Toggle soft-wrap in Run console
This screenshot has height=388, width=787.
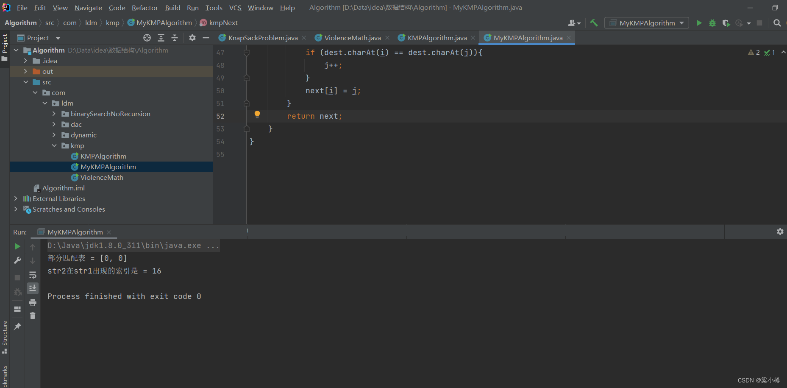pyautogui.click(x=33, y=275)
